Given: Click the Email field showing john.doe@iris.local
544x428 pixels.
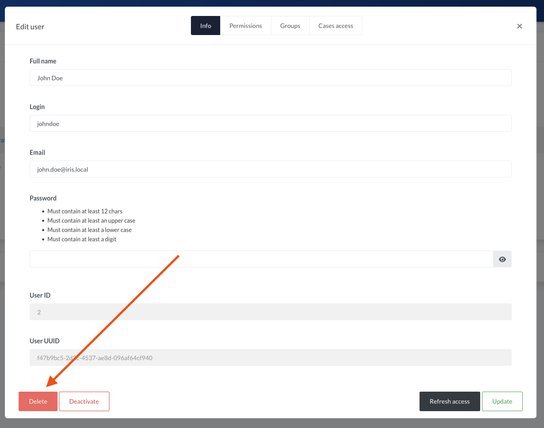Looking at the screenshot, I should [x=270, y=169].
